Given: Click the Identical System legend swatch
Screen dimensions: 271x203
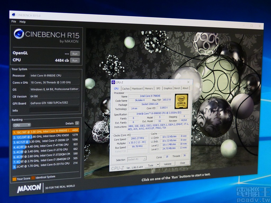Looking at the screenshot, I should (x=33, y=178).
